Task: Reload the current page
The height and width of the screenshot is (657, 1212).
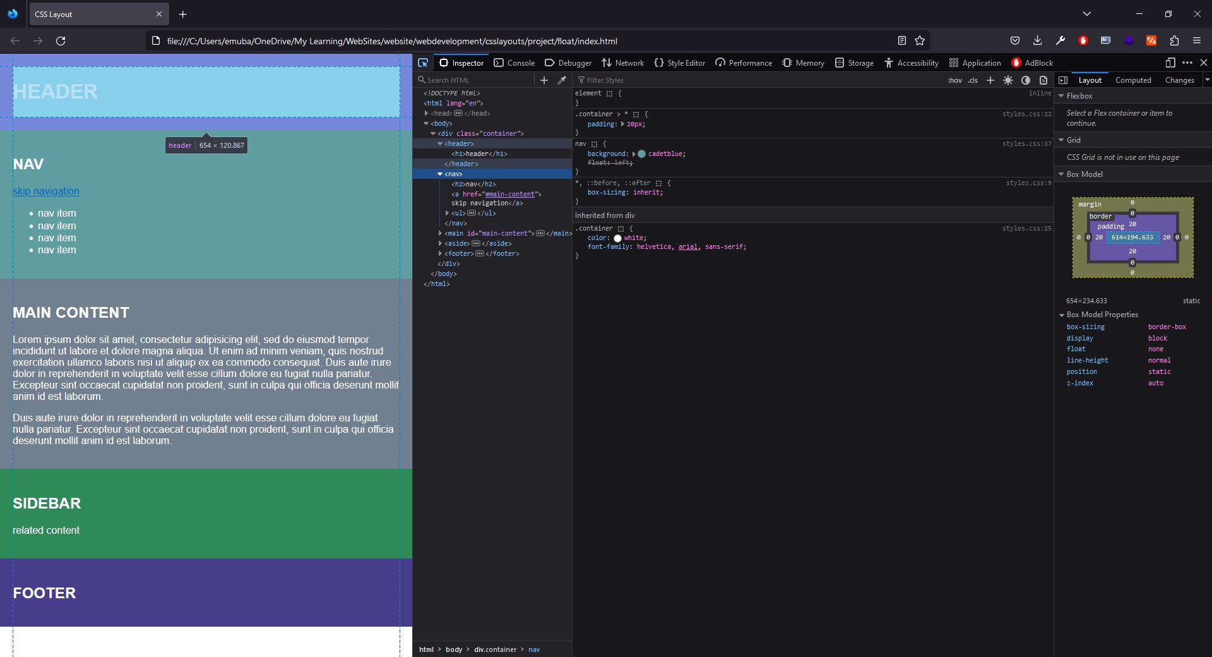Action: coord(61,40)
